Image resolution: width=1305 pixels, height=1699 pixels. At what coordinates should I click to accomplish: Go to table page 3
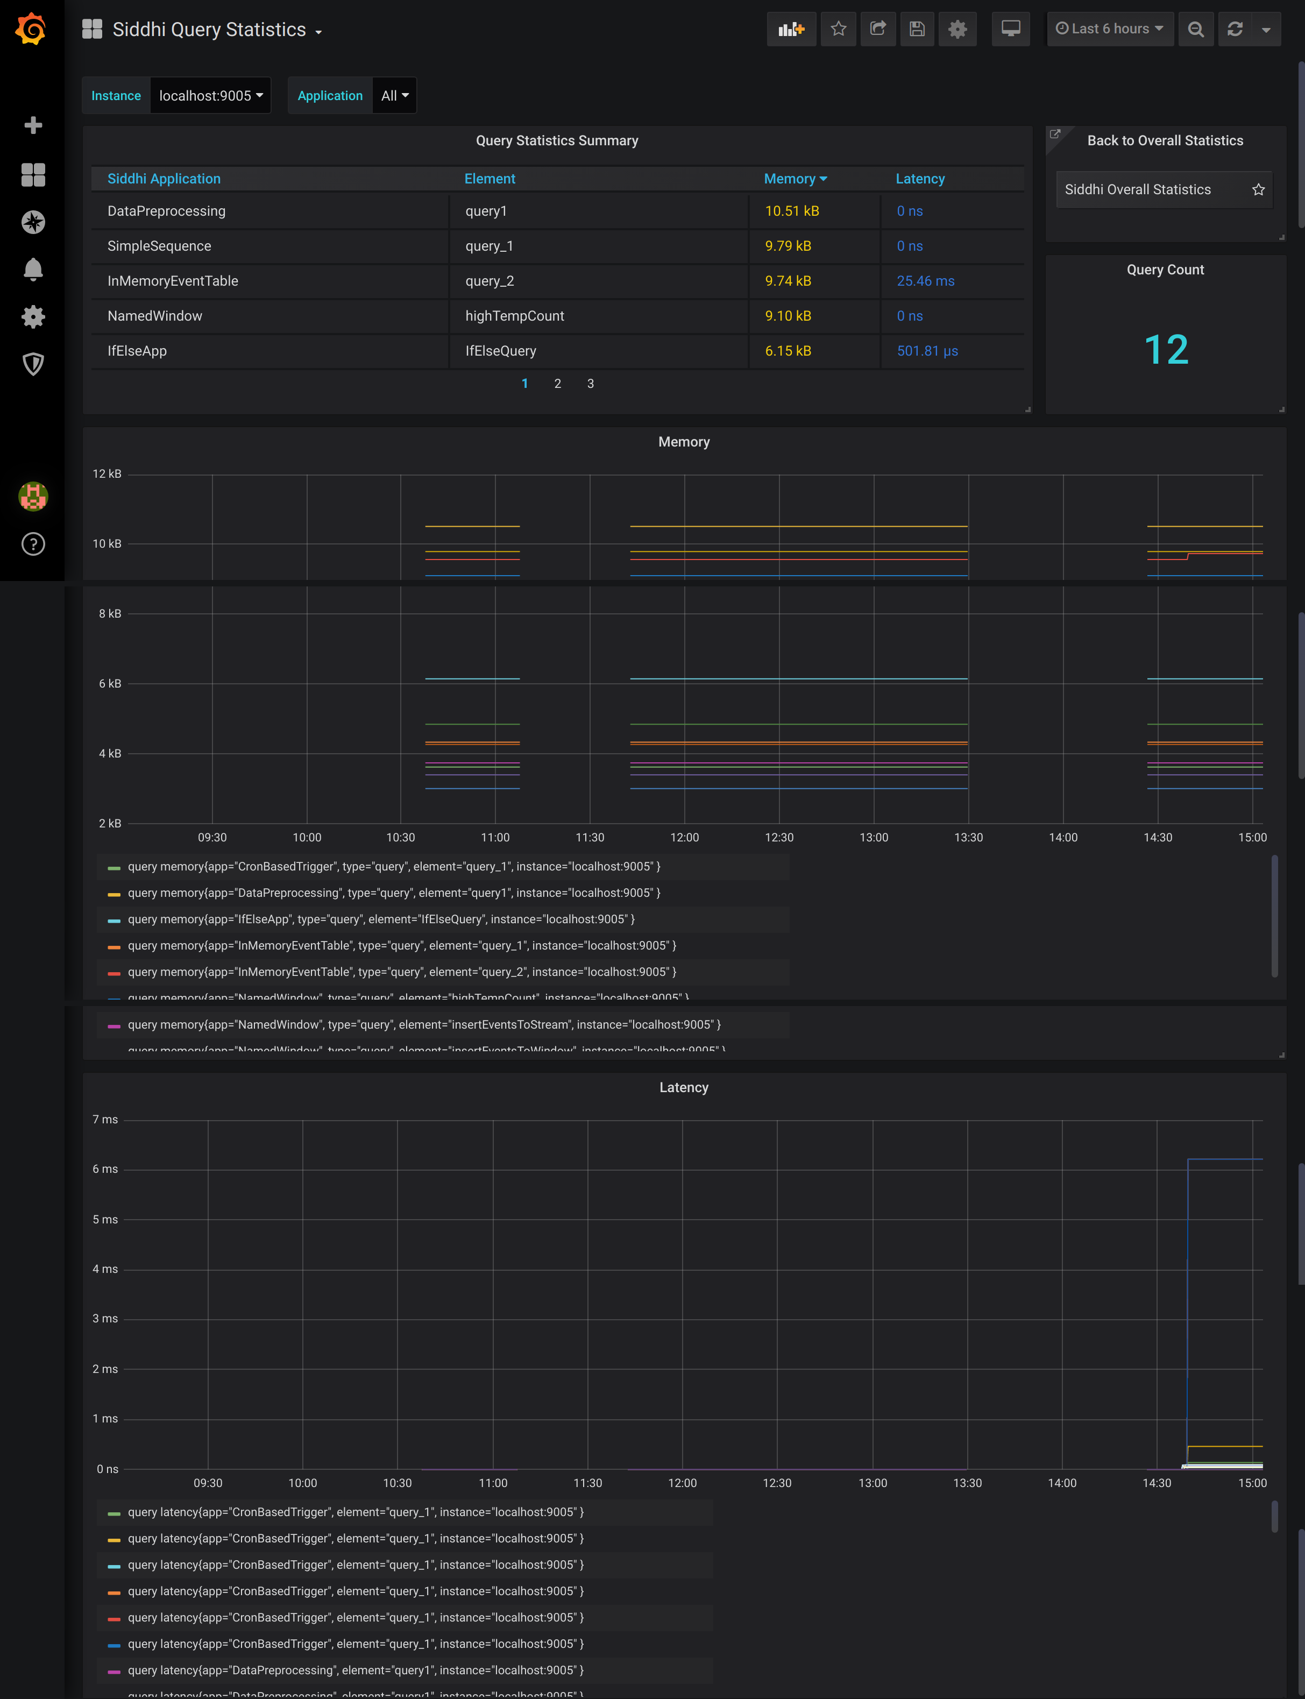click(590, 384)
